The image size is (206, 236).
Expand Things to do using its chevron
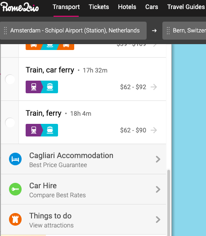[x=158, y=219]
